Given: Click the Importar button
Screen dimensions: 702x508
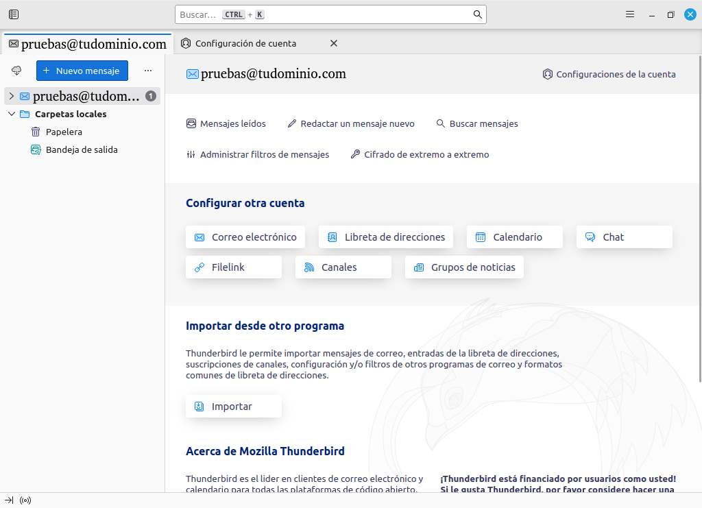Looking at the screenshot, I should click(x=233, y=407).
